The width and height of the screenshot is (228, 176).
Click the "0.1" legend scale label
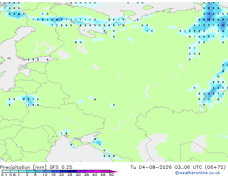[x=4, y=175]
